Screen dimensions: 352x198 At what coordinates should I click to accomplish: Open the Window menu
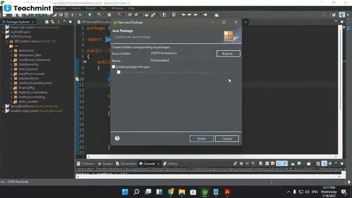[117, 8]
